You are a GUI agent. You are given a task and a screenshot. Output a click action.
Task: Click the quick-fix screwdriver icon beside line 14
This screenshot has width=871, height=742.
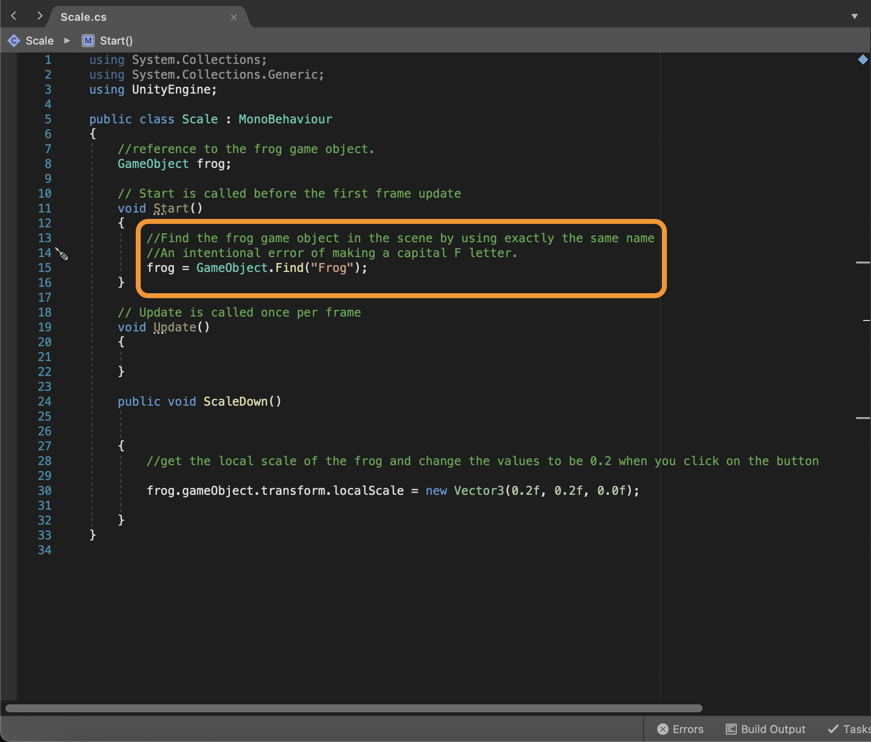pos(61,254)
